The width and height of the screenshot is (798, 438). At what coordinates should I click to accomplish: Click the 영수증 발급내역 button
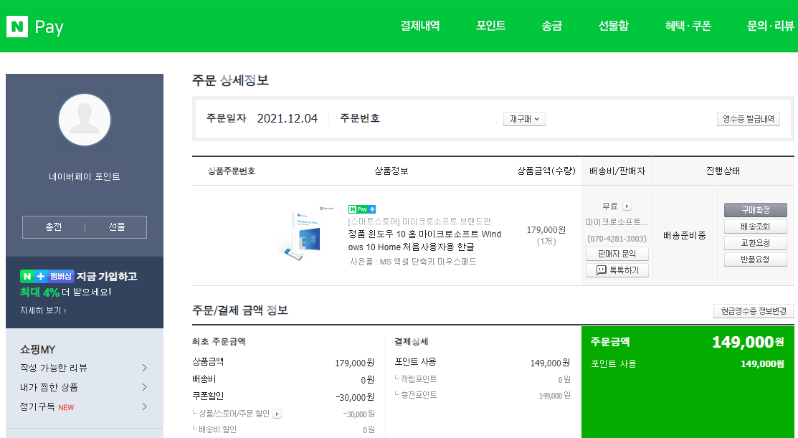coord(748,119)
